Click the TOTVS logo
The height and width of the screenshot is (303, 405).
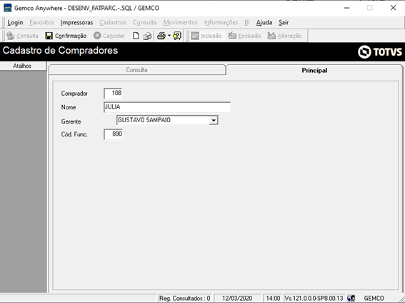[x=380, y=52]
